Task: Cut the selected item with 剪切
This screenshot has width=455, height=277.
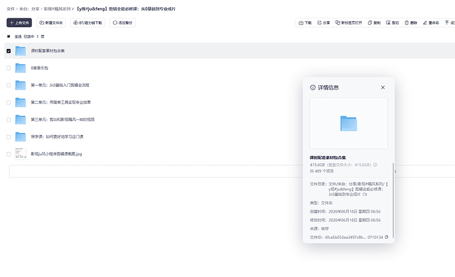Action: point(392,22)
